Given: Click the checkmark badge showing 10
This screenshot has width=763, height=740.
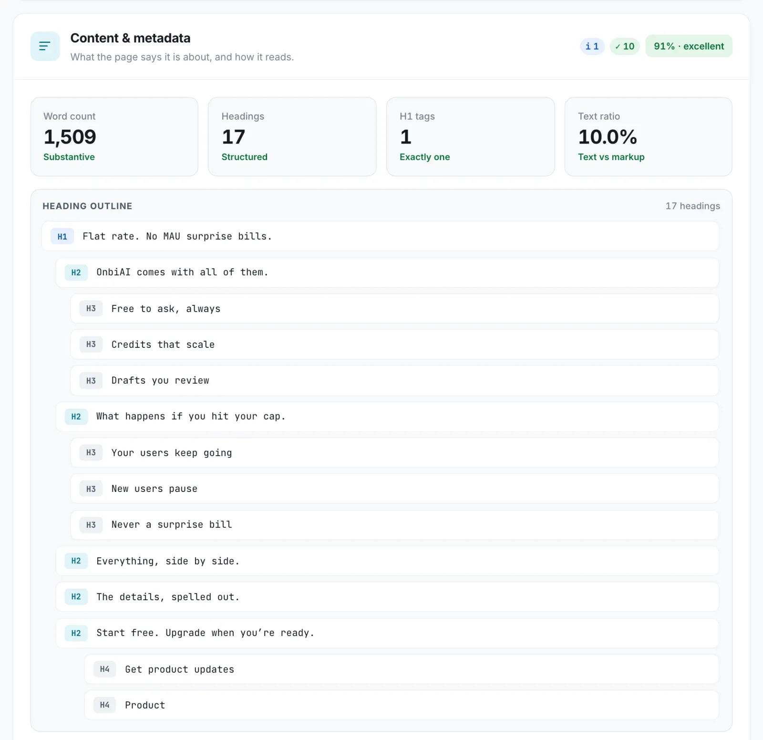Looking at the screenshot, I should pyautogui.click(x=625, y=46).
